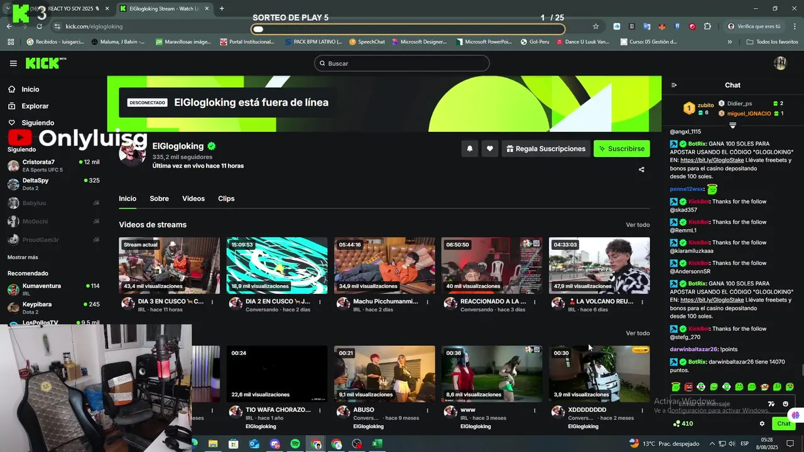804x452 pixels.
Task: Collapse the chat panel icon
Action: click(x=674, y=85)
